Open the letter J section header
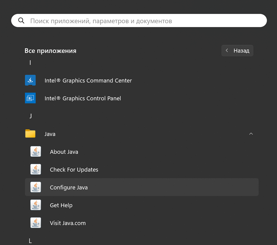Screen dimensions: 277x245 click(31, 116)
